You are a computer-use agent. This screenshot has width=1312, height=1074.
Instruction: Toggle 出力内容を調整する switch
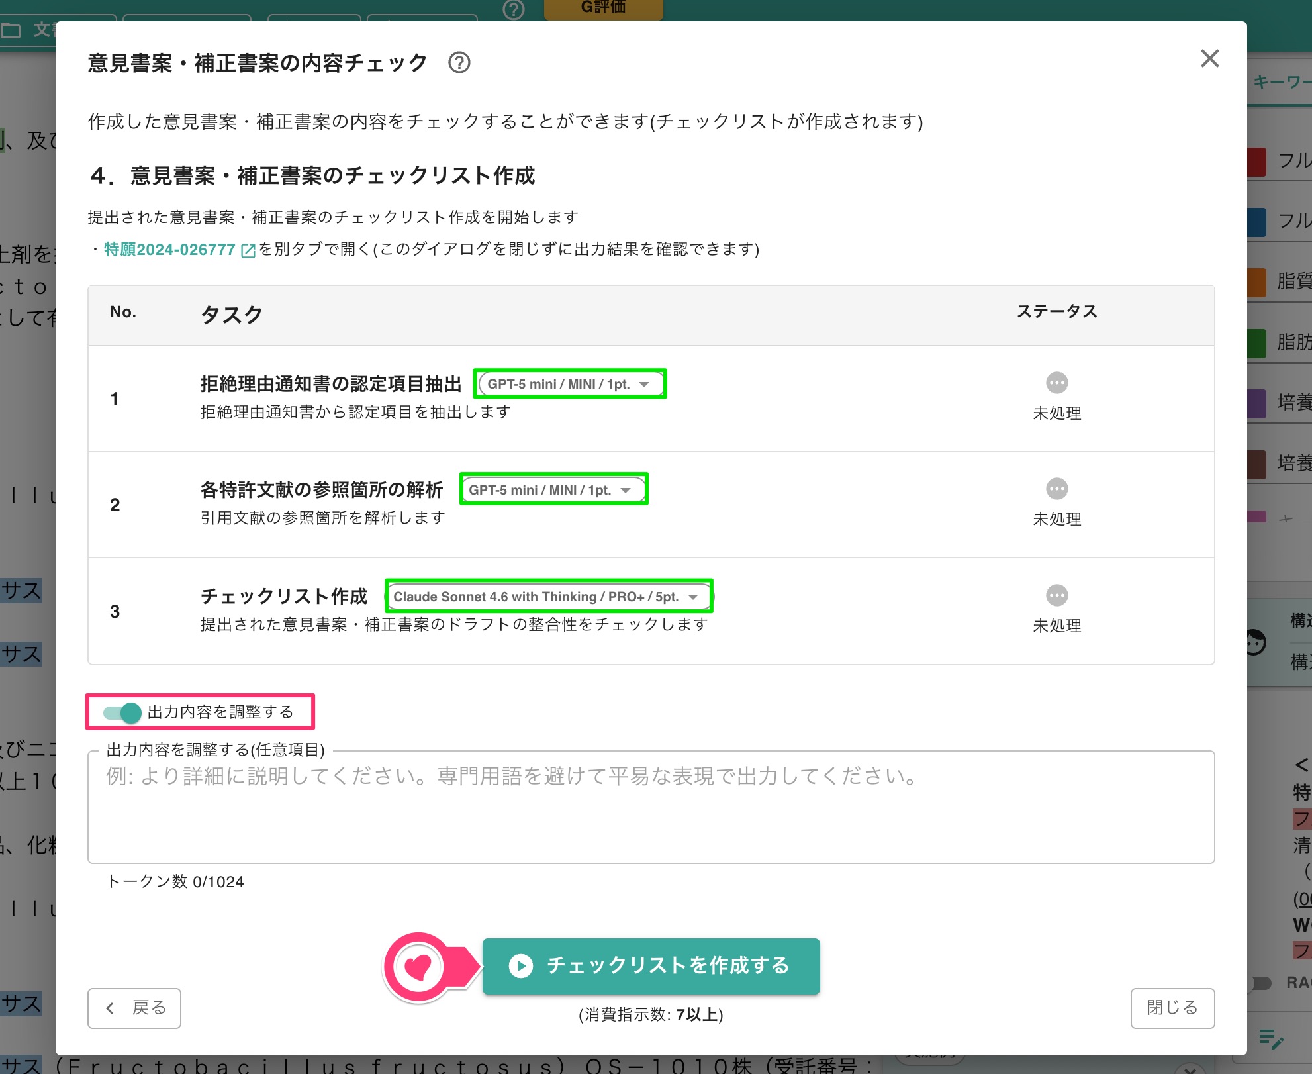point(122,712)
